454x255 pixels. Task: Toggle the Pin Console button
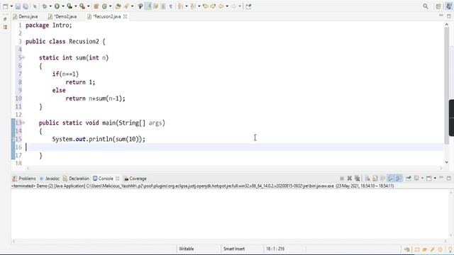click(409, 178)
